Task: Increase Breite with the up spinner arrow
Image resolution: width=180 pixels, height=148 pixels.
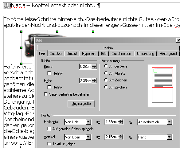Action: point(94,65)
